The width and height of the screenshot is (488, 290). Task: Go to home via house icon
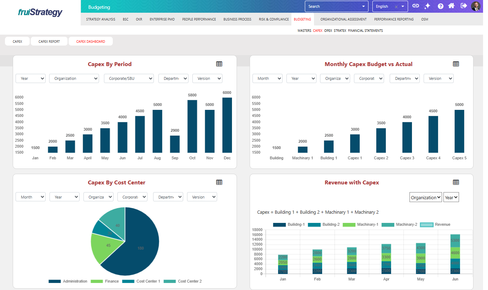(451, 6)
